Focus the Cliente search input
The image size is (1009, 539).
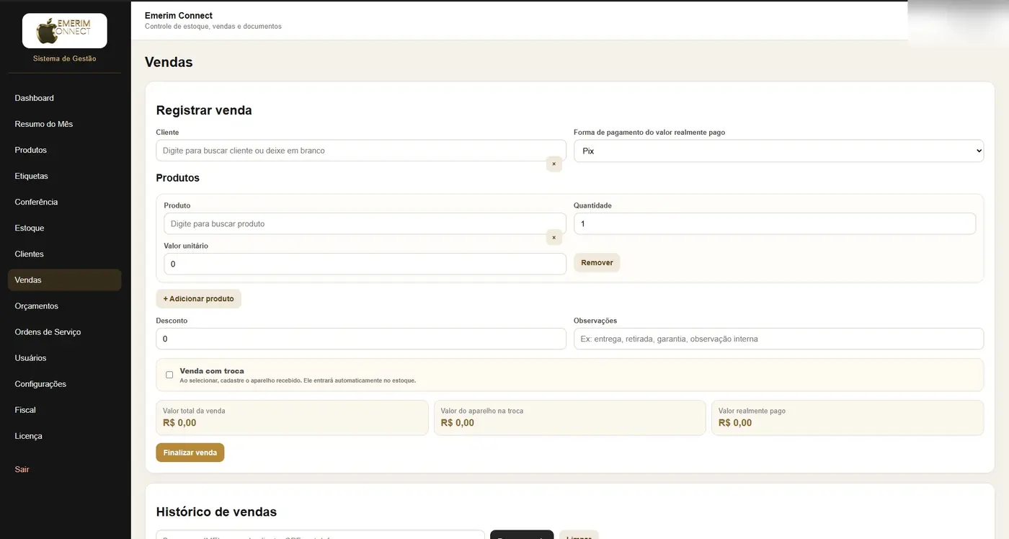(361, 151)
